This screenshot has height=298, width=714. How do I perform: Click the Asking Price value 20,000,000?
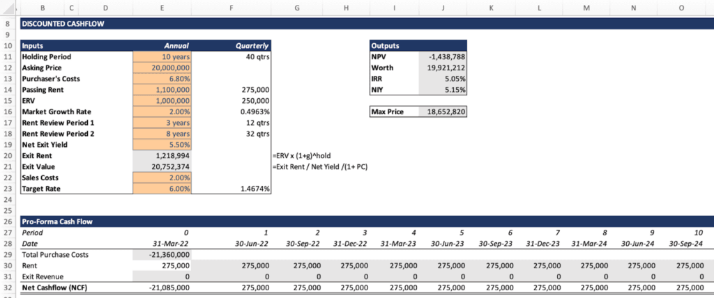pyautogui.click(x=162, y=68)
